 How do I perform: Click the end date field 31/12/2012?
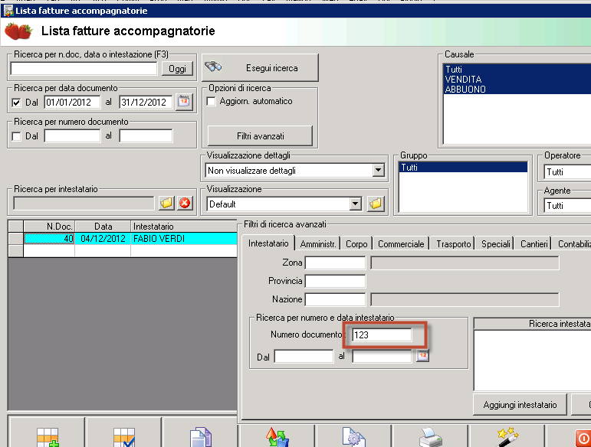[146, 102]
